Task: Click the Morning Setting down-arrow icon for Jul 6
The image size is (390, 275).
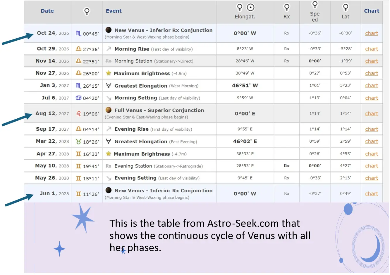Action: click(x=109, y=98)
